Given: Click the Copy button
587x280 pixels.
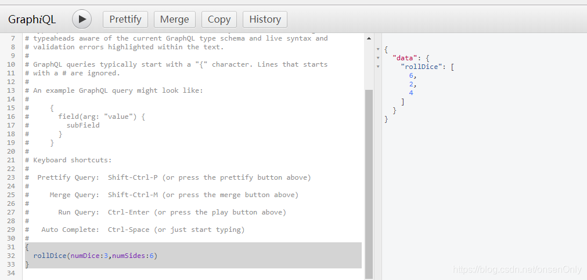Looking at the screenshot, I should point(219,20).
